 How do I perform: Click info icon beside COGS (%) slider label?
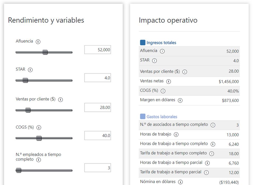pos(39,128)
